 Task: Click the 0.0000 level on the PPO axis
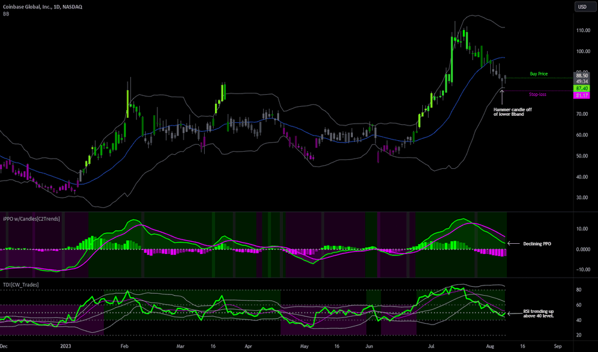click(583, 249)
